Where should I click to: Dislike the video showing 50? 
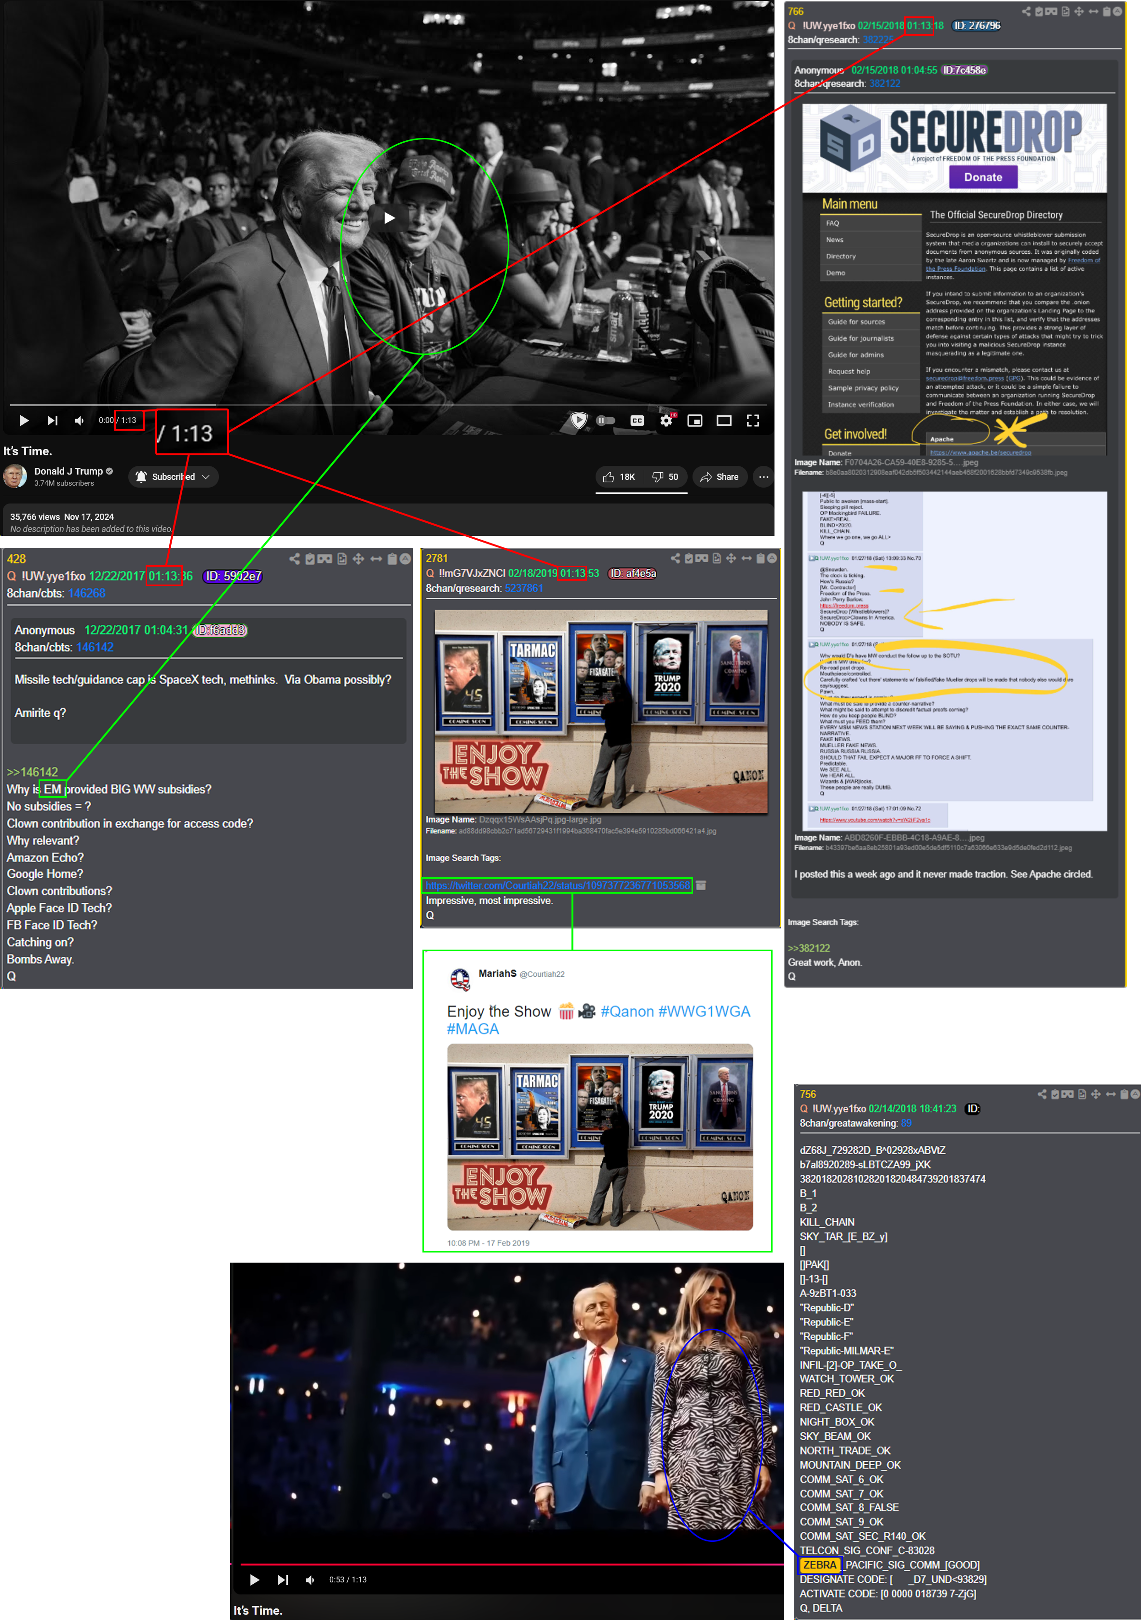tap(665, 477)
